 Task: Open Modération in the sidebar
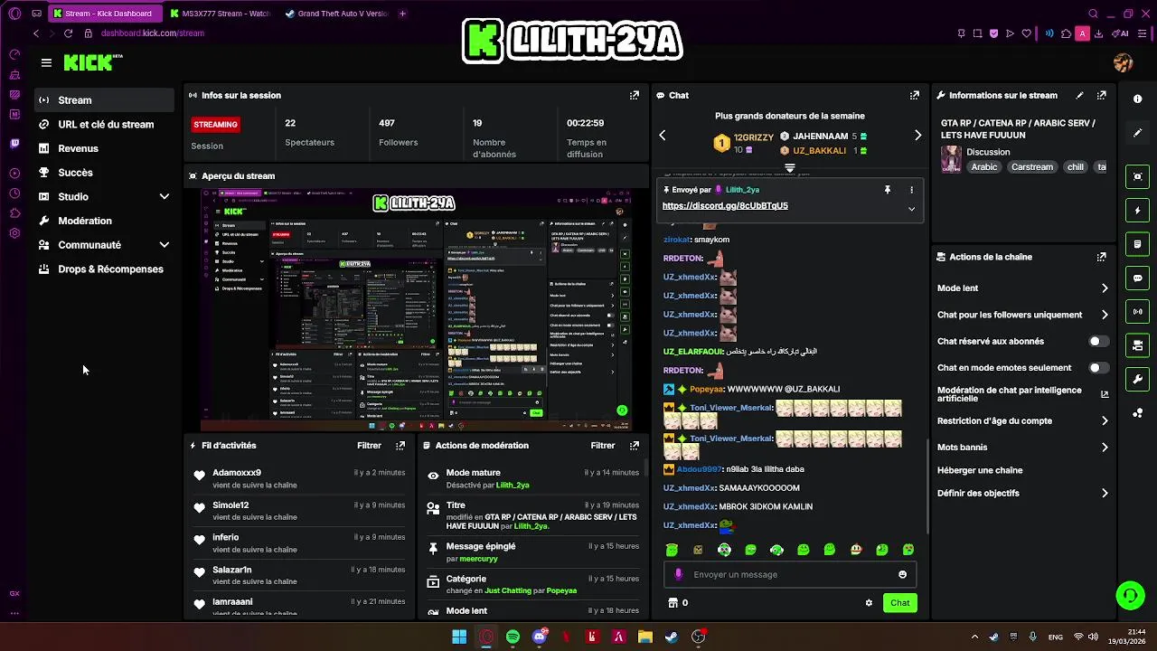click(104, 221)
